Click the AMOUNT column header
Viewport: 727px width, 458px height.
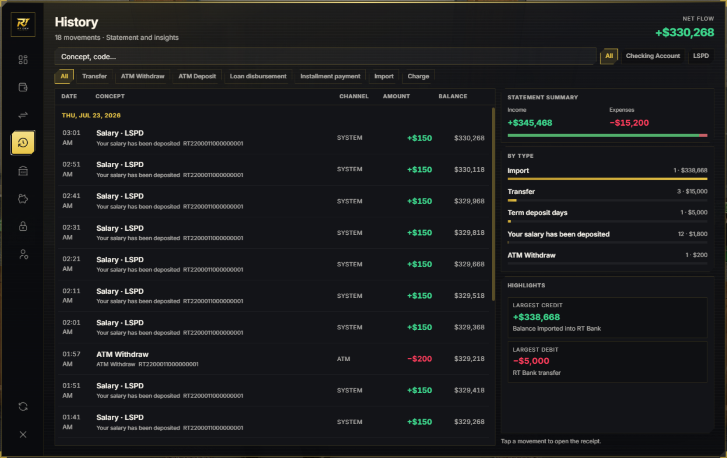click(x=396, y=96)
